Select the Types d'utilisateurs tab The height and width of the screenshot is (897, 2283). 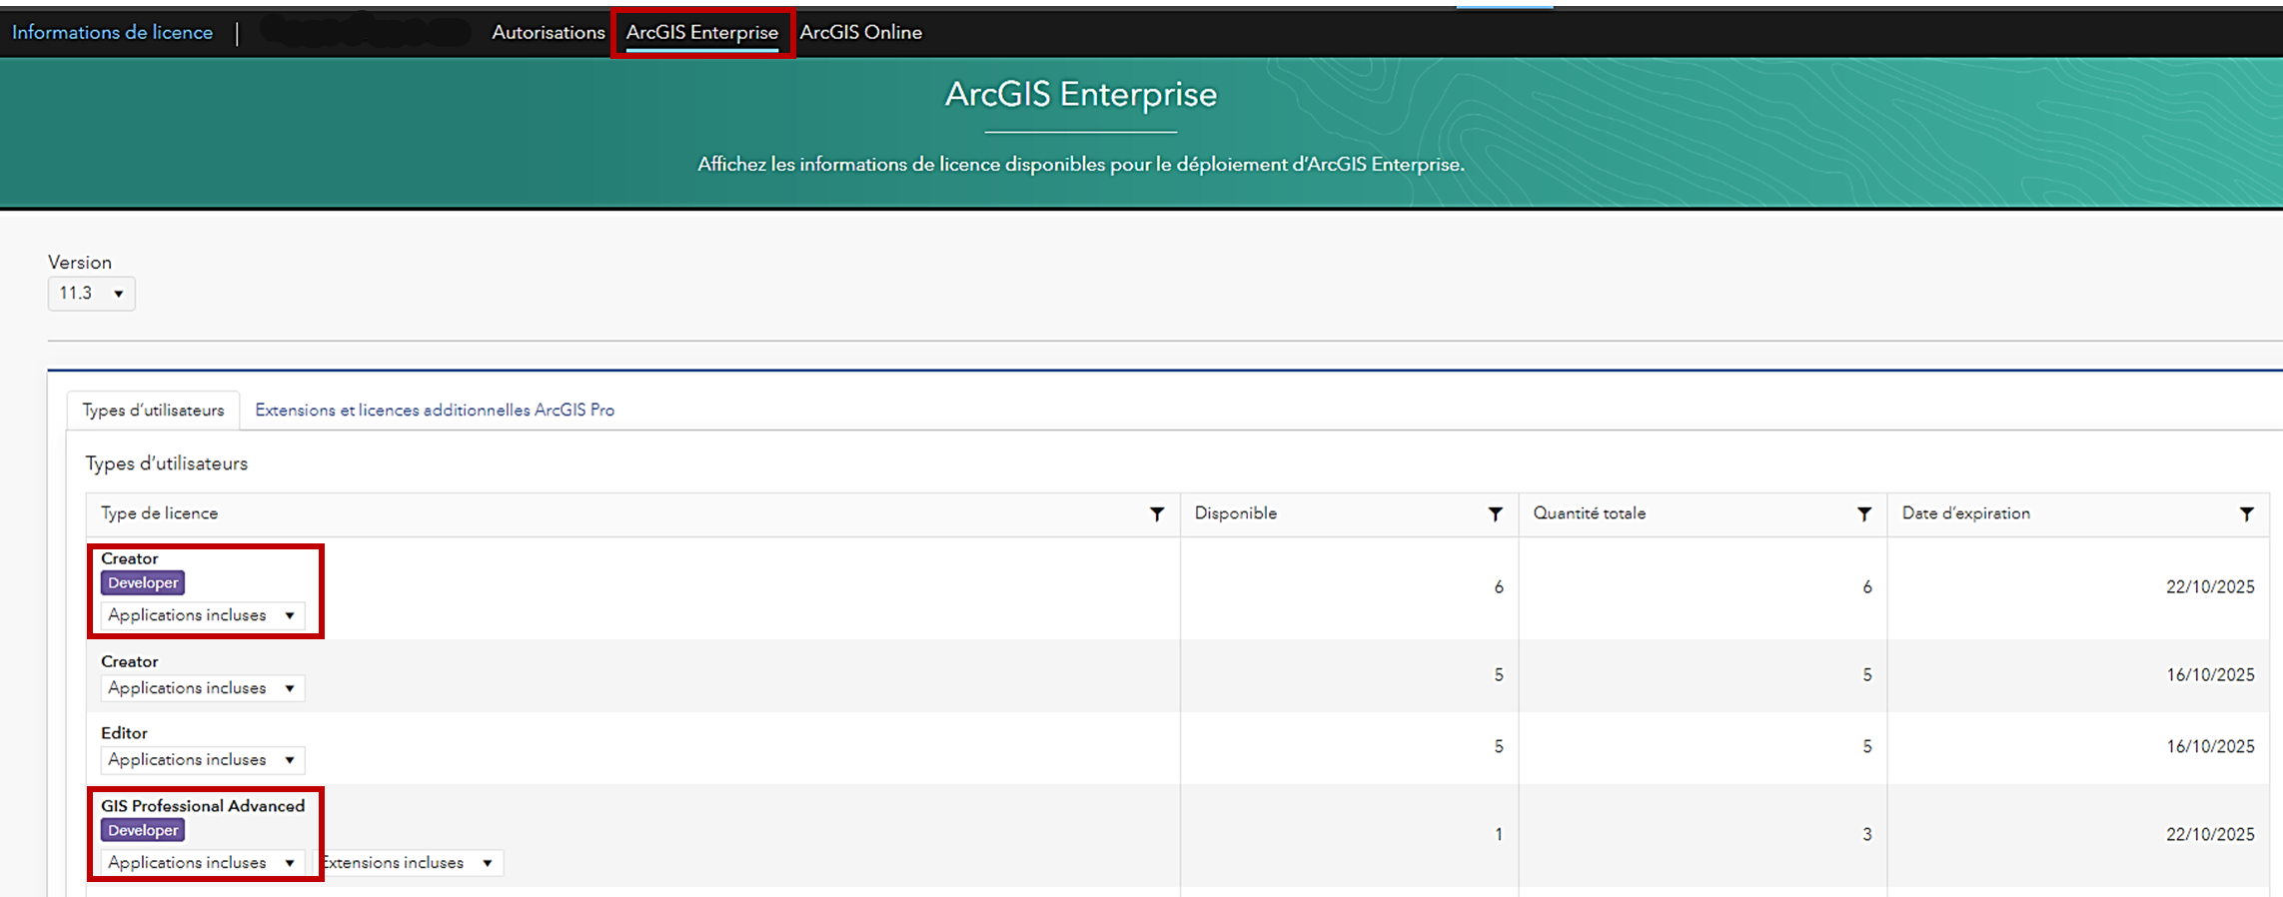153,410
